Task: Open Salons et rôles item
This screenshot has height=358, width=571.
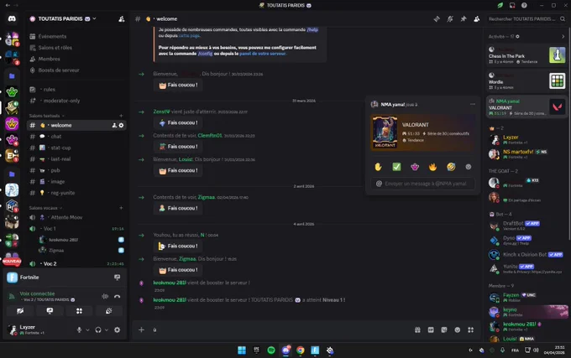Action: pyautogui.click(x=76, y=48)
